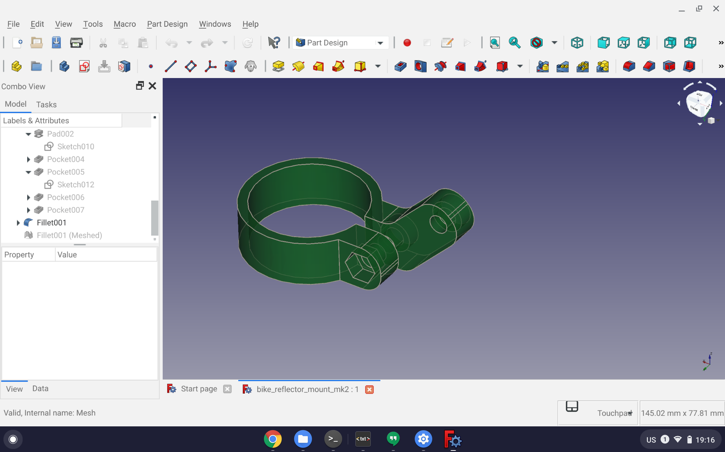Viewport: 725px width, 452px height.
Task: Select the Hole tool
Action: 420,66
